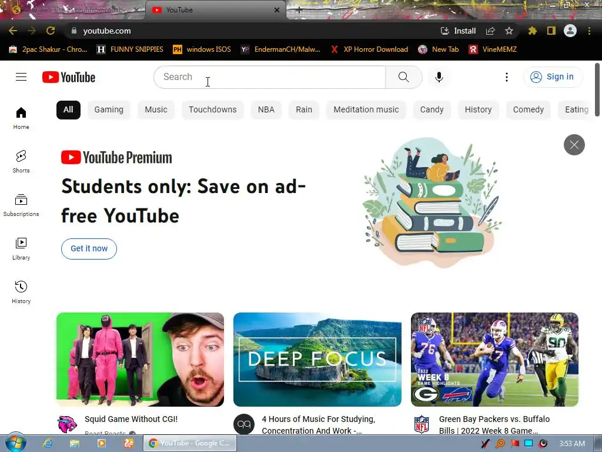Select the NBA filter chip
Viewport: 602px width, 452px height.
click(x=266, y=109)
